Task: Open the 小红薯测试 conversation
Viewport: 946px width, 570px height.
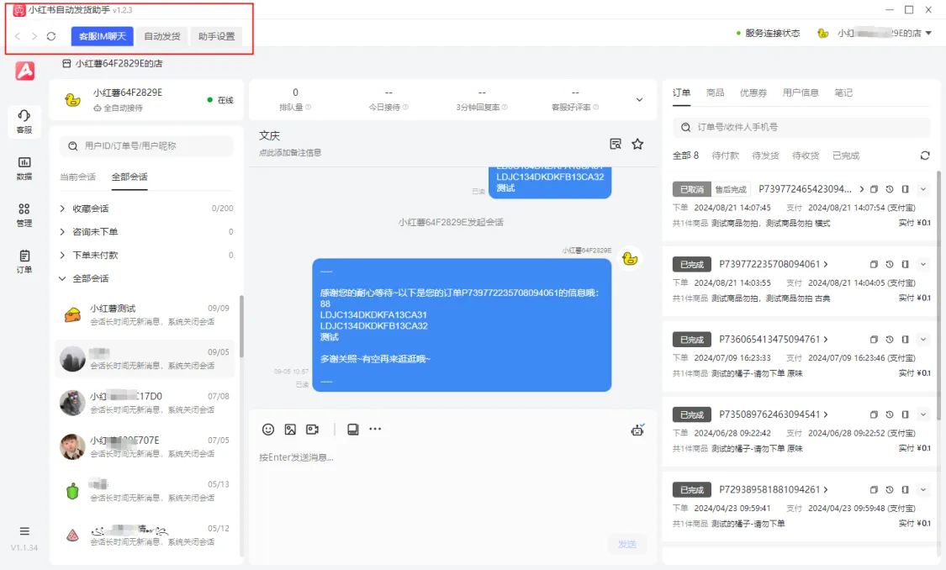Action: [145, 315]
